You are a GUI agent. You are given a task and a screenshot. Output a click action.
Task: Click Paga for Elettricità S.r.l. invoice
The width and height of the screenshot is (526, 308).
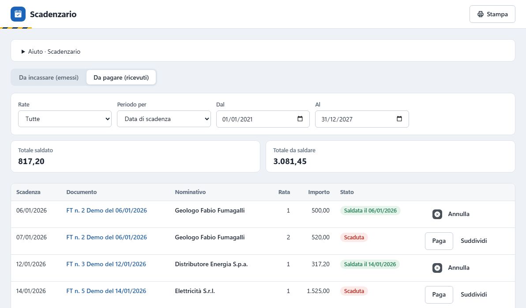(x=439, y=295)
